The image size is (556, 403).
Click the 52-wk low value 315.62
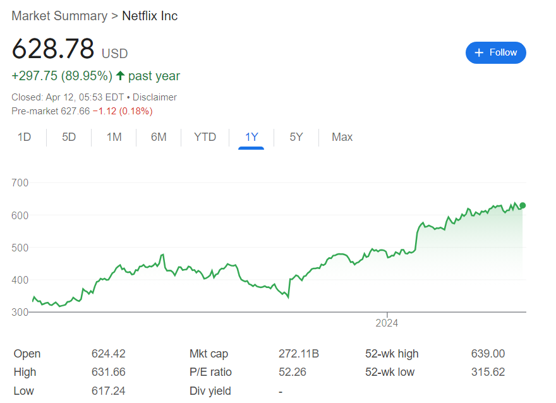tap(488, 372)
